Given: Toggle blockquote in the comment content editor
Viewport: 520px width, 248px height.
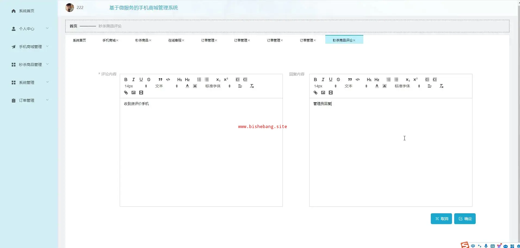Looking at the screenshot, I should coord(160,80).
